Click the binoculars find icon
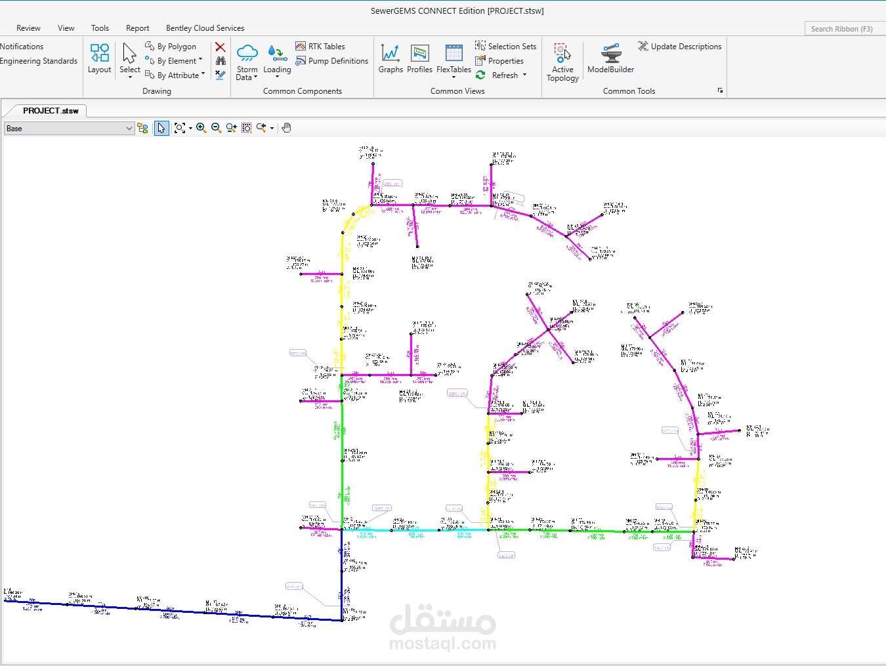This screenshot has width=886, height=666. click(221, 61)
